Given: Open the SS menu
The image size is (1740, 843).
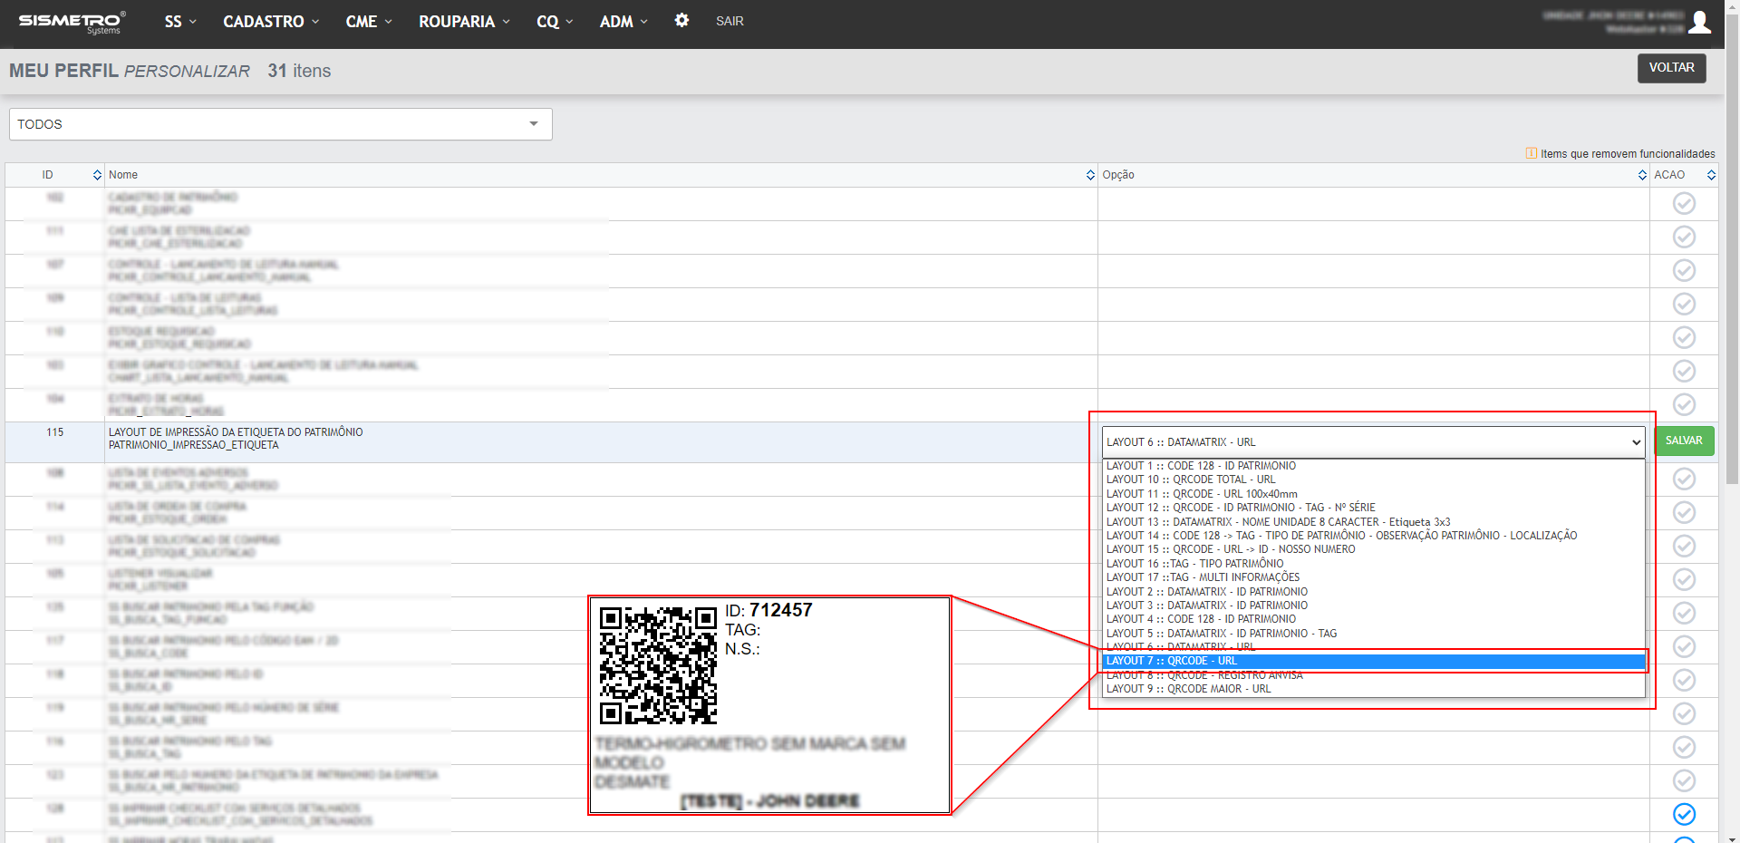Looking at the screenshot, I should click(180, 21).
